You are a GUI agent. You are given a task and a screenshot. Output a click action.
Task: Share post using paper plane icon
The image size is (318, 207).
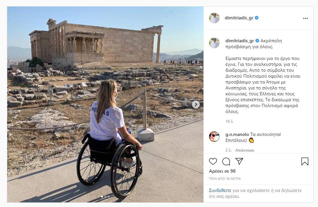(239, 161)
